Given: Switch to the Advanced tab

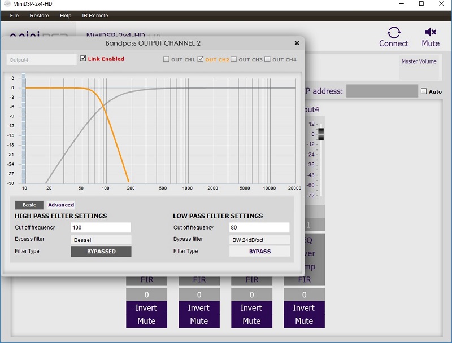Looking at the screenshot, I should click(x=61, y=205).
